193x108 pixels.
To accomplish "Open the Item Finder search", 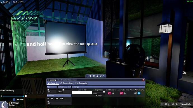I will (x=185, y=104).
